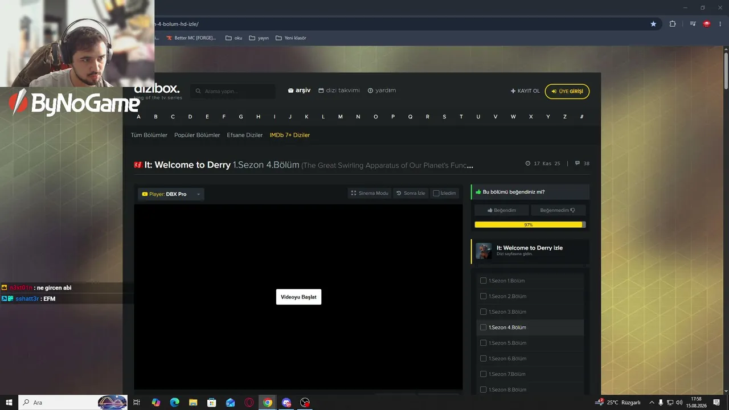Browse series starting with letter M
This screenshot has width=729, height=410.
click(341, 117)
